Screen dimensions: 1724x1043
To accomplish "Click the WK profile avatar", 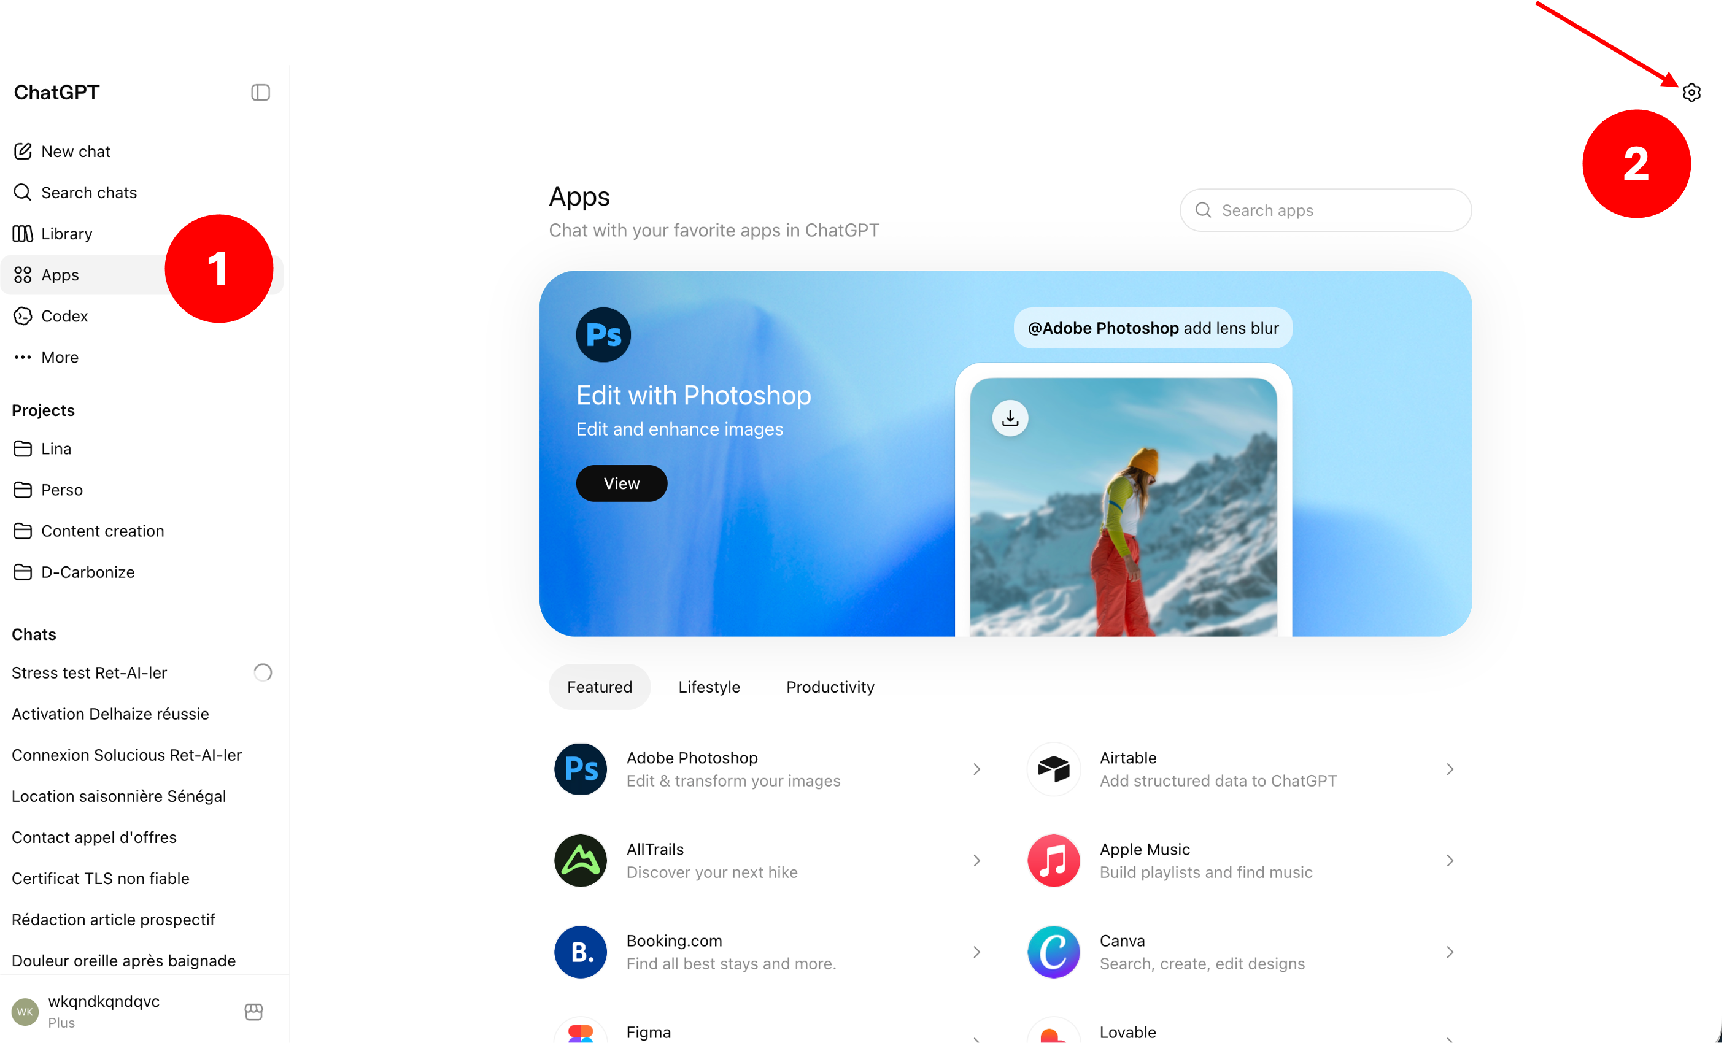I will point(25,1012).
